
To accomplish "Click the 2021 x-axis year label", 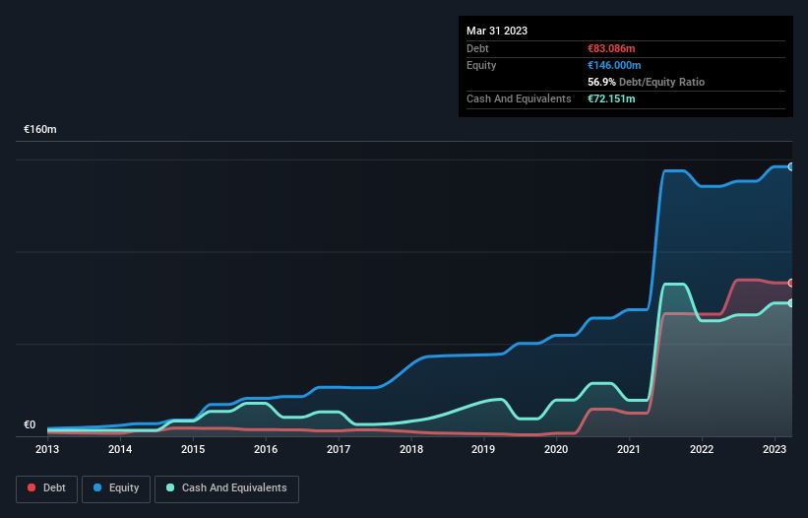I will click(x=629, y=450).
